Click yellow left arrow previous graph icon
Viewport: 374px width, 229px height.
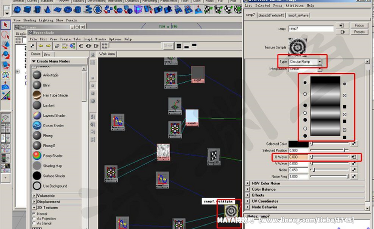[x=41, y=46]
